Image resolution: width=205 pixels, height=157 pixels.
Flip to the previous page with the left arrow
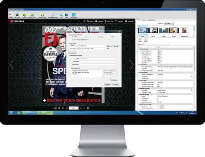pyautogui.click(x=12, y=65)
